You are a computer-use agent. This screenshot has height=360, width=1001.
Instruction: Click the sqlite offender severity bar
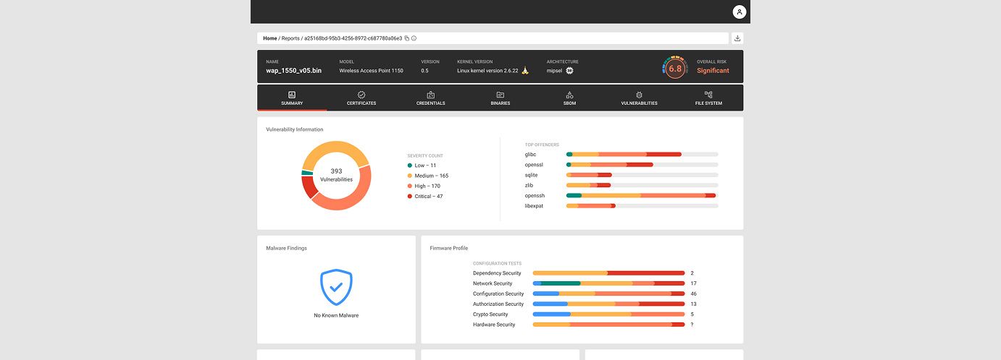pos(642,175)
